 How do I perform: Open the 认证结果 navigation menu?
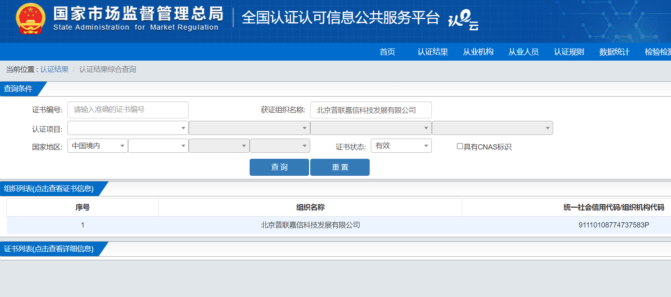pos(433,52)
